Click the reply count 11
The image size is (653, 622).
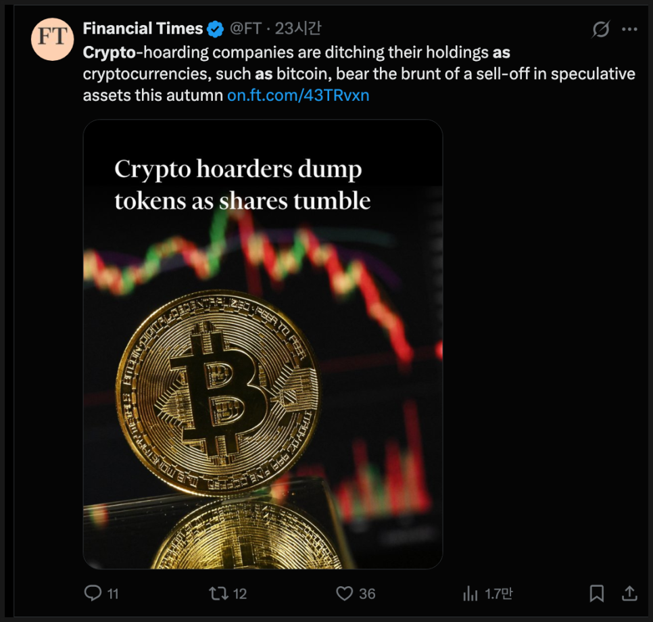point(113,594)
